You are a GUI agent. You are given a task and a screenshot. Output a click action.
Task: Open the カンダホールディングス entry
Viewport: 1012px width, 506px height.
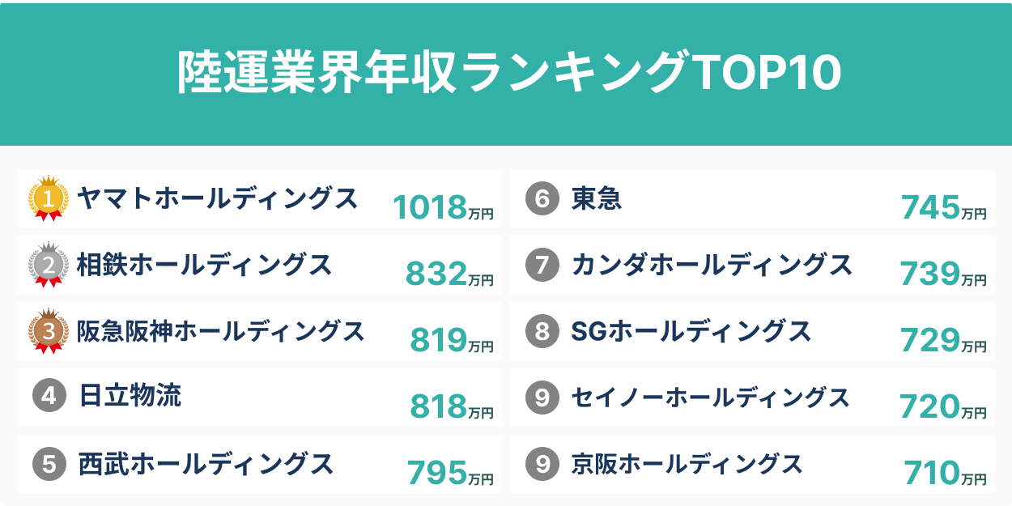(711, 265)
